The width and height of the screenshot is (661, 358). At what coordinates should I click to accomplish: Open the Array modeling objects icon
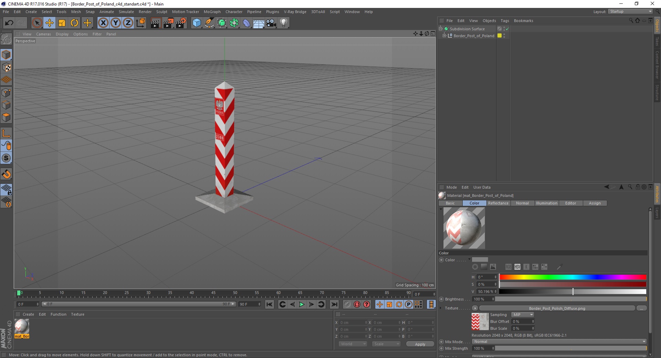(x=234, y=23)
